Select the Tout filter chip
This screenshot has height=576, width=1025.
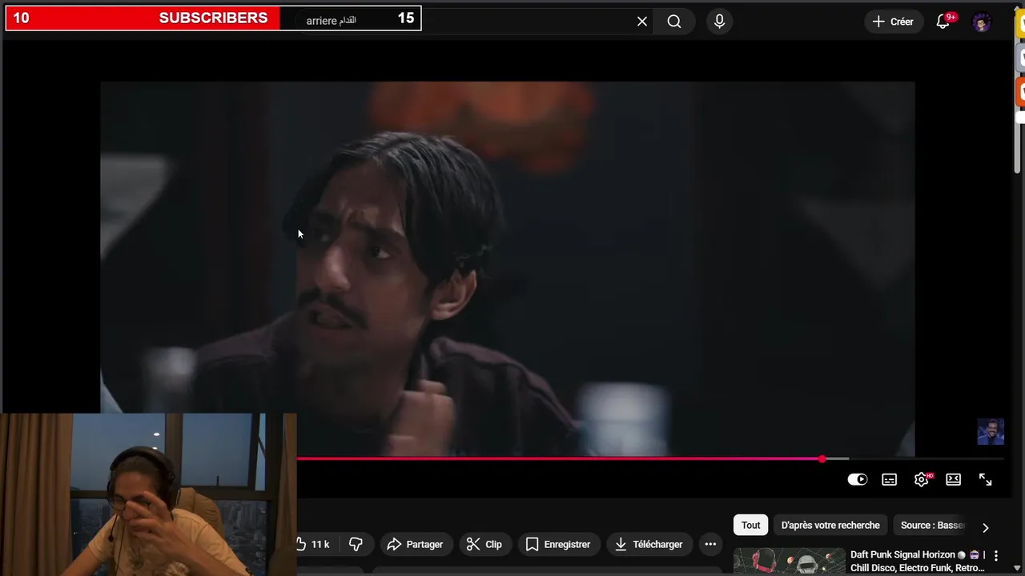(x=750, y=525)
